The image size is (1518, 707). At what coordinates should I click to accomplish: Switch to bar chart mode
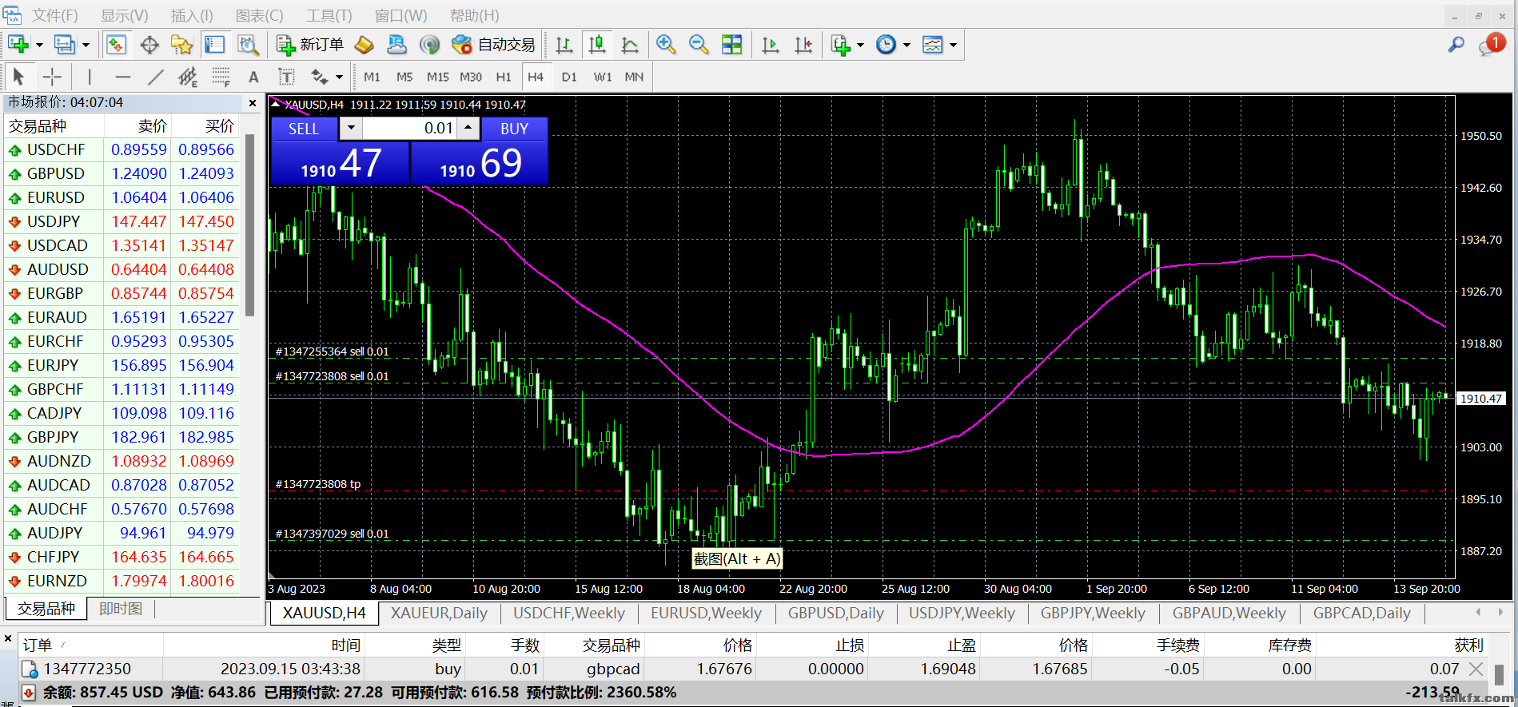coord(564,45)
